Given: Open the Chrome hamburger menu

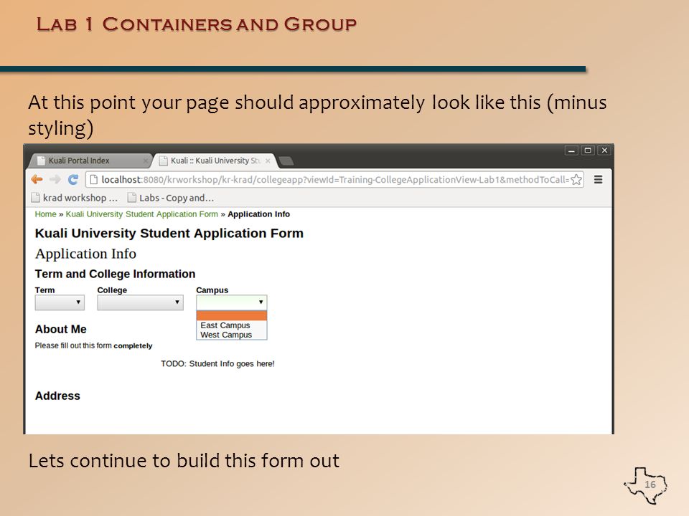Looking at the screenshot, I should click(x=598, y=179).
